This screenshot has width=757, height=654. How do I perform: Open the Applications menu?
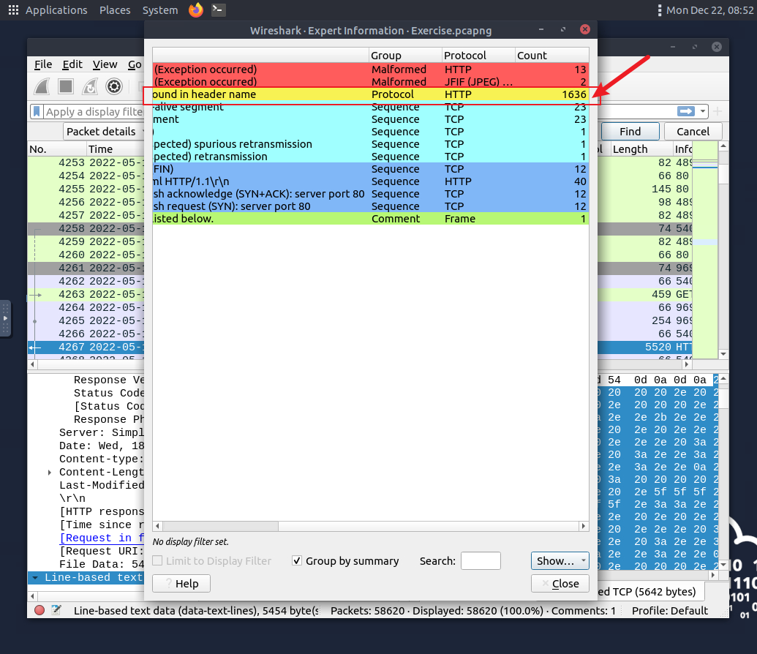click(x=56, y=10)
